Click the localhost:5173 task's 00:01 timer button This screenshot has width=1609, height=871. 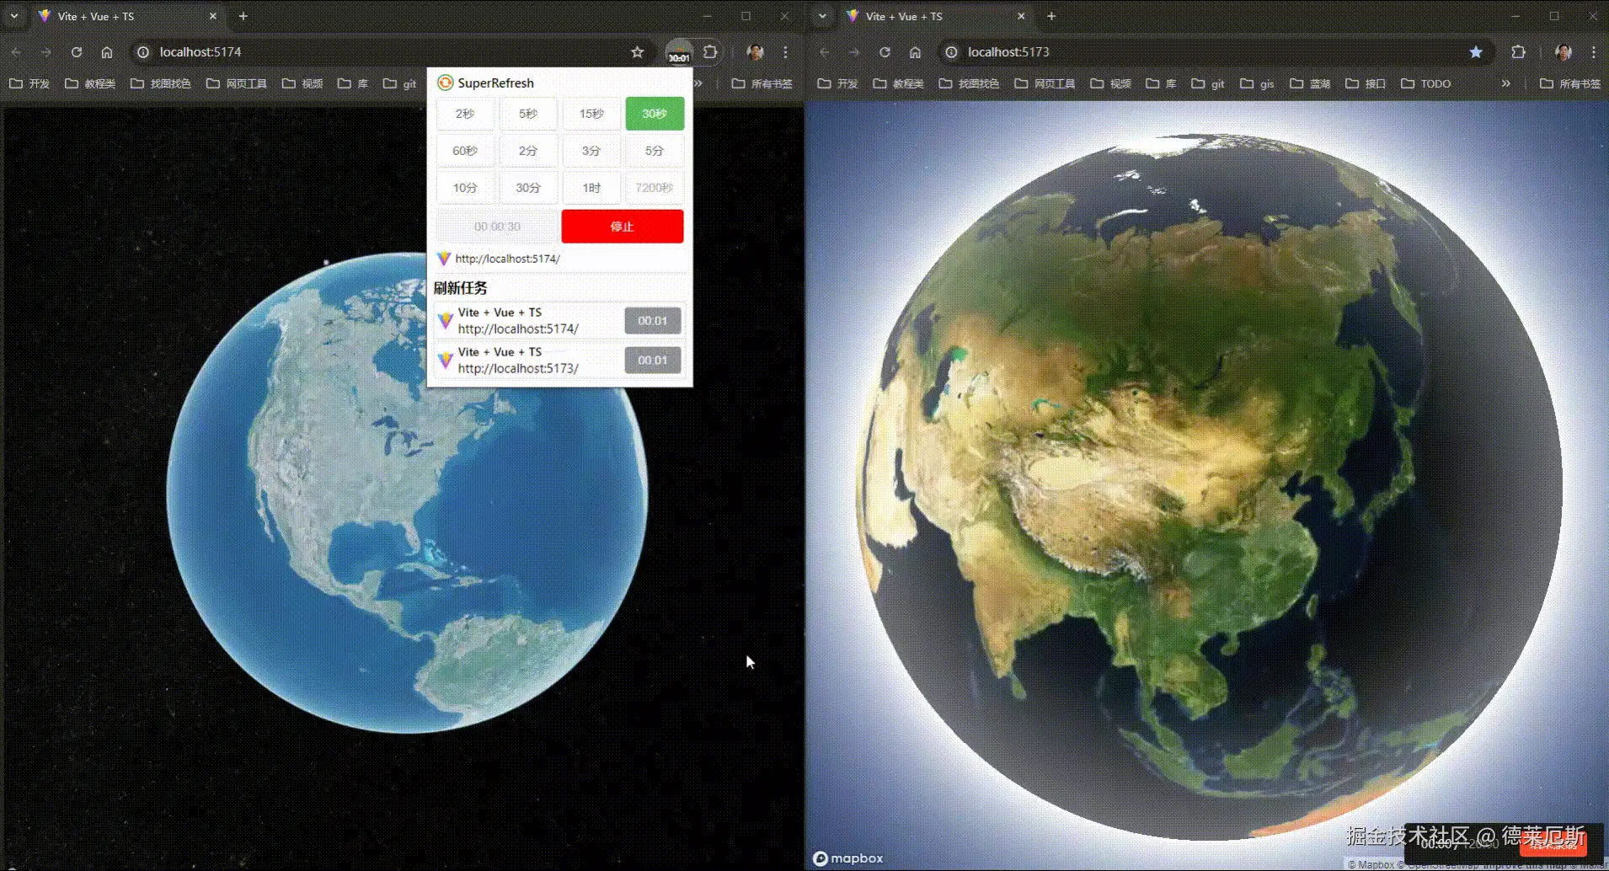pos(653,361)
